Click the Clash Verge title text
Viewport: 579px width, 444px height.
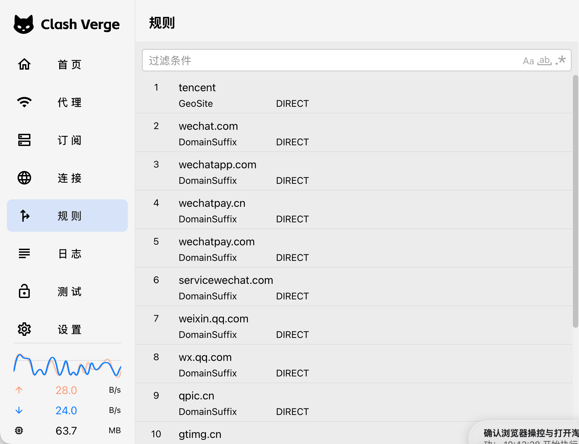click(x=80, y=24)
